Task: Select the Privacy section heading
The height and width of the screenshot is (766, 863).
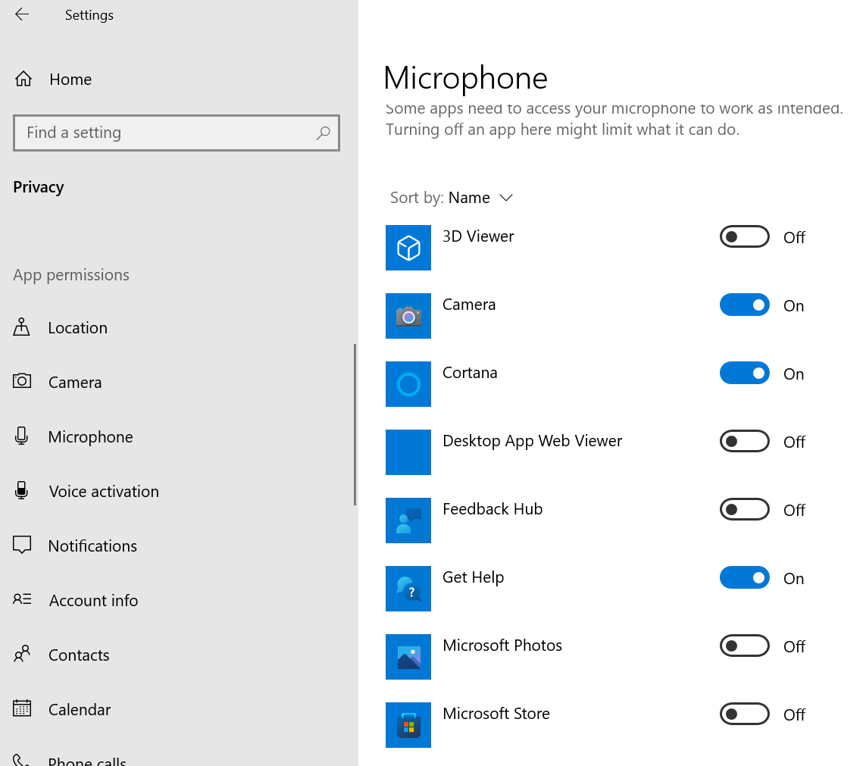Action: (x=38, y=186)
